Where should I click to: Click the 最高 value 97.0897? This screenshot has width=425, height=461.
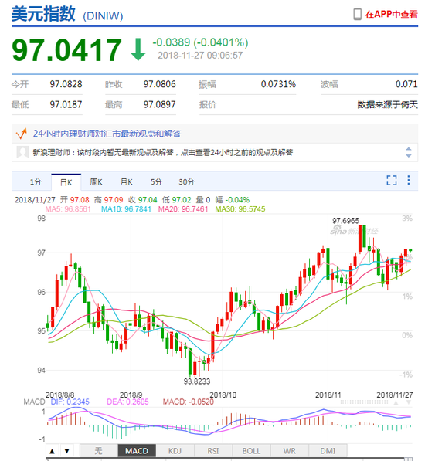point(159,104)
